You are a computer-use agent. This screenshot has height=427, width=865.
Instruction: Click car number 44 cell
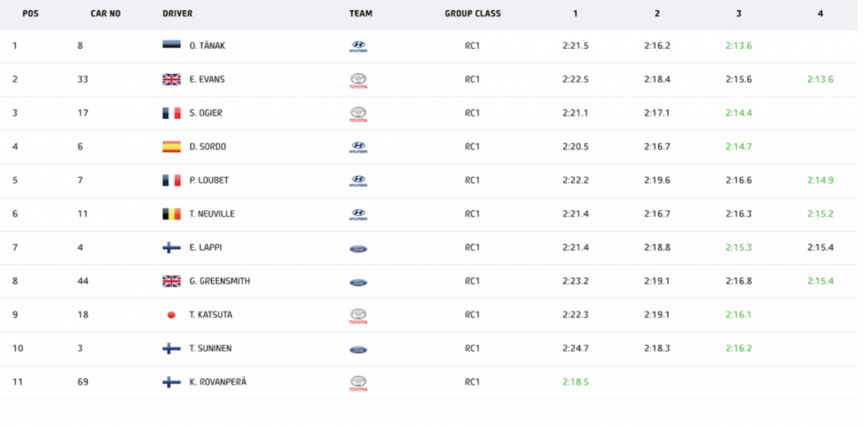coord(82,281)
